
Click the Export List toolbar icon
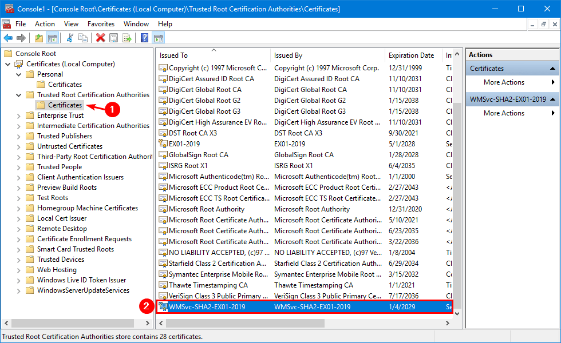coord(127,38)
